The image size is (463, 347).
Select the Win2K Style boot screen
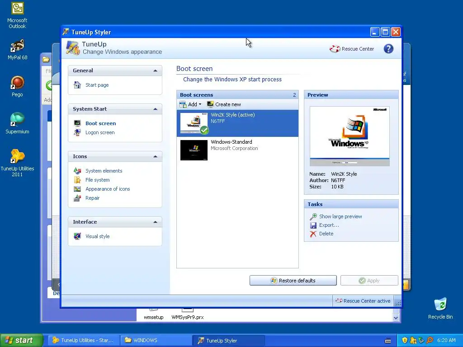237,123
